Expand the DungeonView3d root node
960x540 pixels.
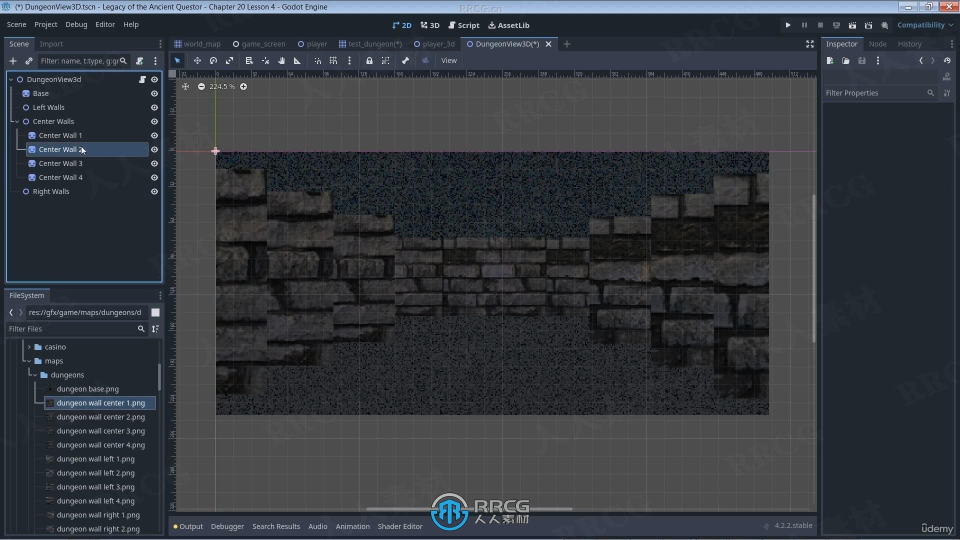click(x=10, y=79)
